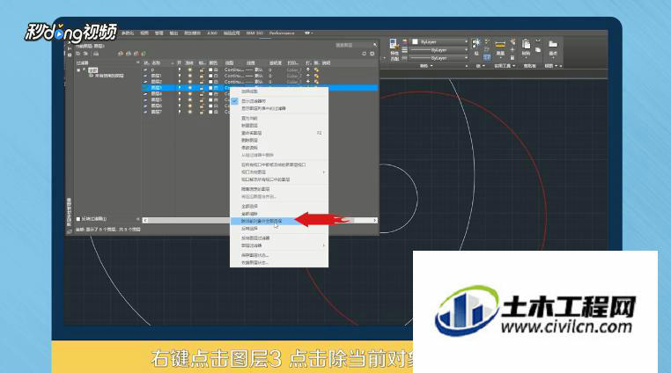Toggle Lock icon for 图层6
671x373 pixels.
click(x=202, y=106)
